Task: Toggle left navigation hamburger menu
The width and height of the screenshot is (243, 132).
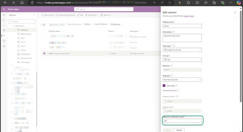Action: click(x=4, y=15)
